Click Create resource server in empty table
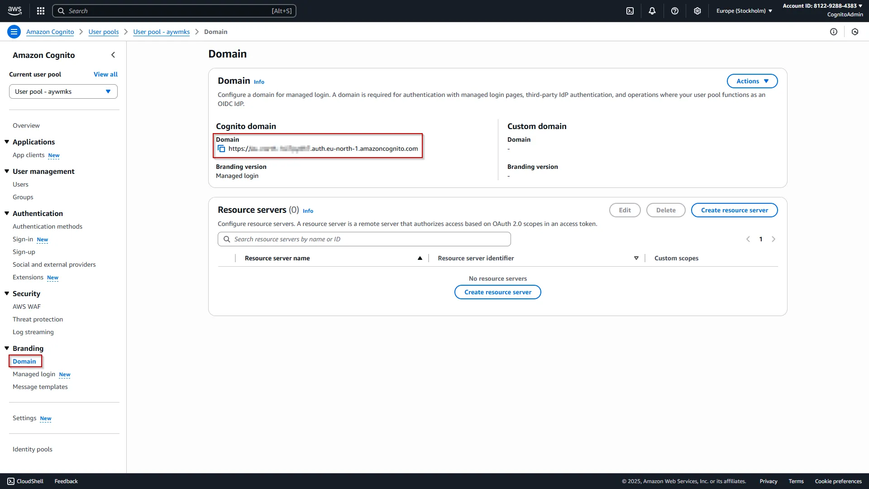 point(498,292)
